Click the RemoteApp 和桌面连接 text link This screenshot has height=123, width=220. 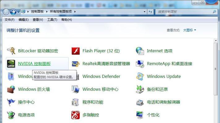coord(170,64)
